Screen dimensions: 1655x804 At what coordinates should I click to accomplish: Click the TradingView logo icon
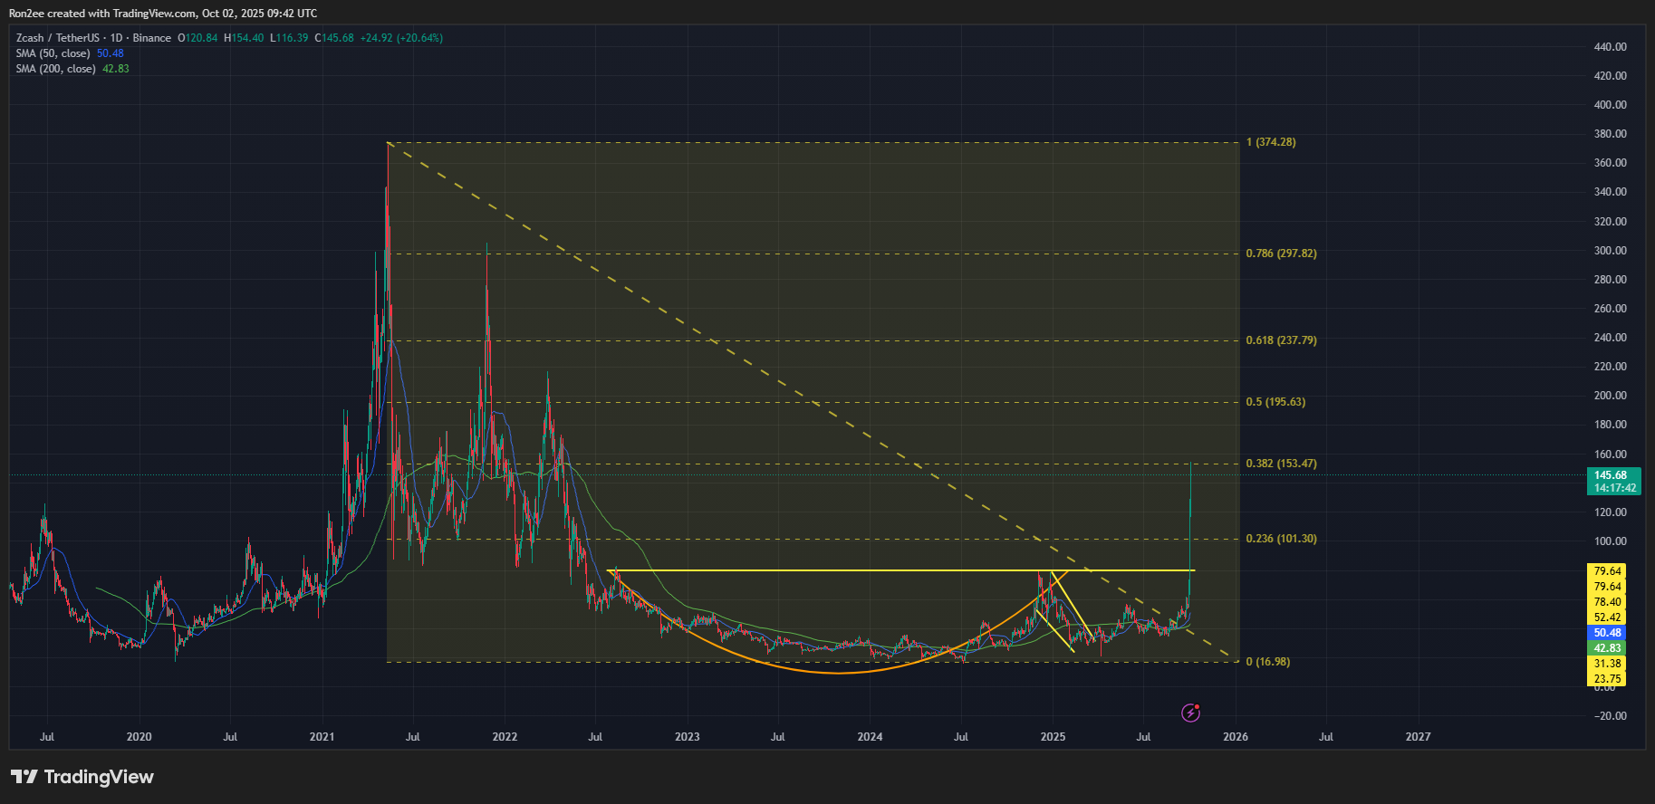click(x=24, y=777)
